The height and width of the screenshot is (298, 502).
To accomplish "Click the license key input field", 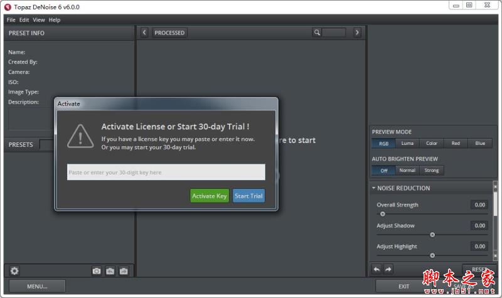I will tap(166, 172).
